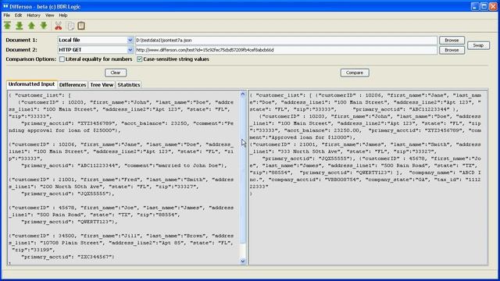Open the View menu
Image resolution: width=500 pixels, height=281 pixels.
pyautogui.click(x=49, y=16)
